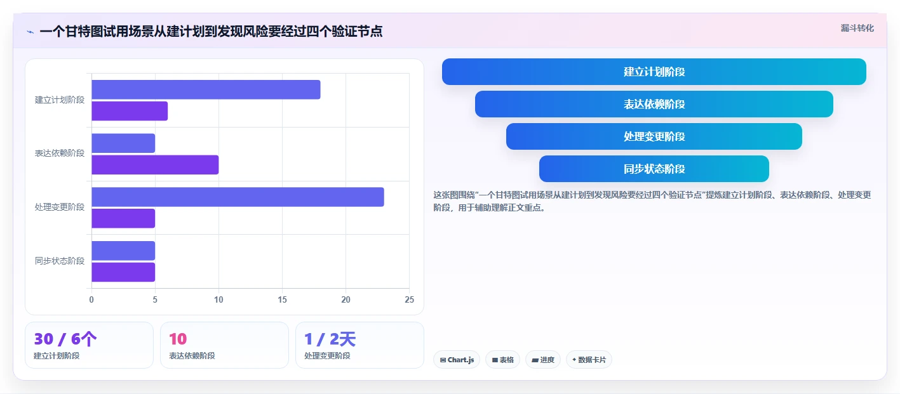Open the 10 表达依赖阶段 stat card
This screenshot has height=394, width=900.
(224, 345)
